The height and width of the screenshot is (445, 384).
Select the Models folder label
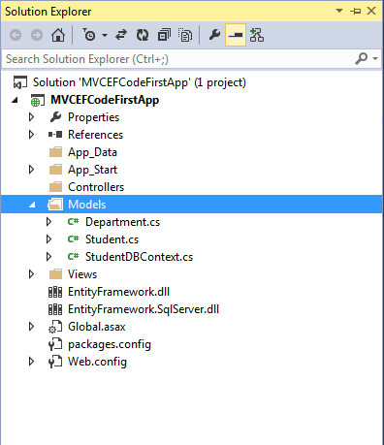87,205
